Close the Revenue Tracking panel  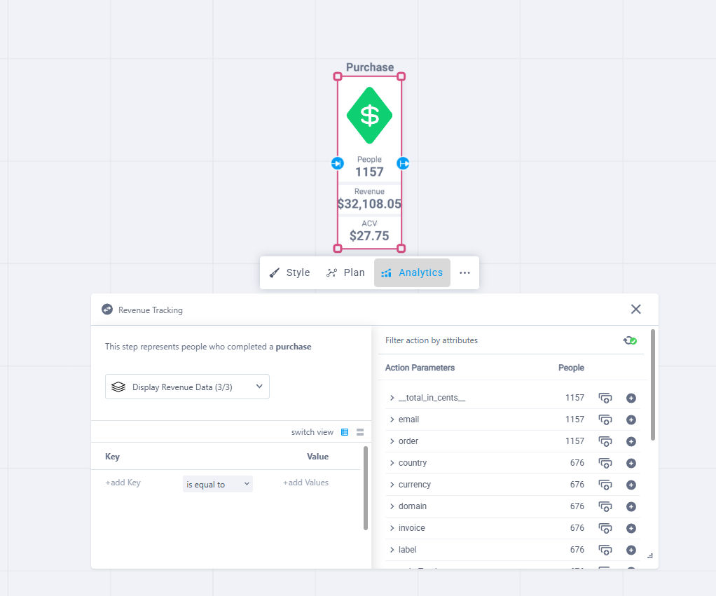click(x=635, y=309)
